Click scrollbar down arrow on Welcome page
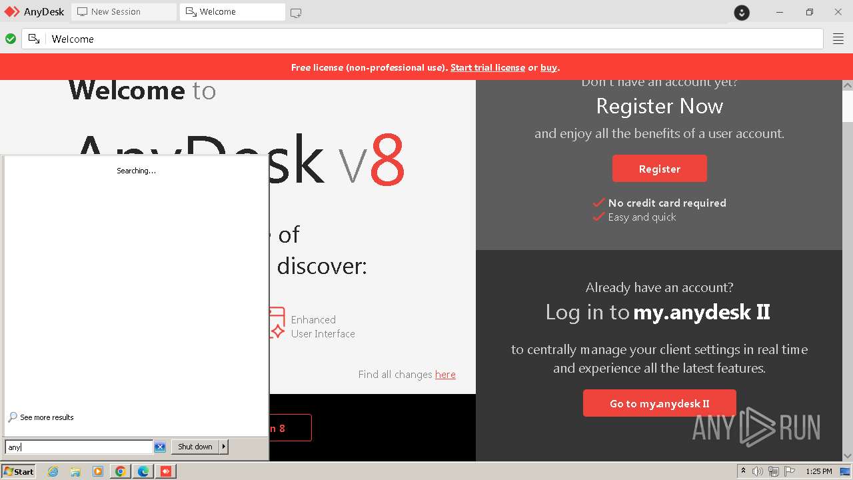The height and width of the screenshot is (480, 853). pyautogui.click(x=848, y=456)
